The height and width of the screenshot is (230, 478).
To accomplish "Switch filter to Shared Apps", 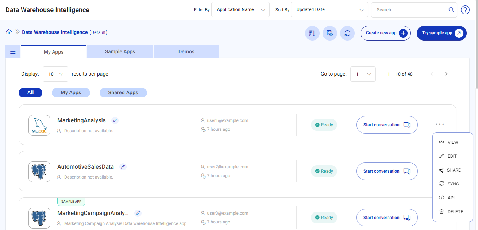I will pos(123,92).
